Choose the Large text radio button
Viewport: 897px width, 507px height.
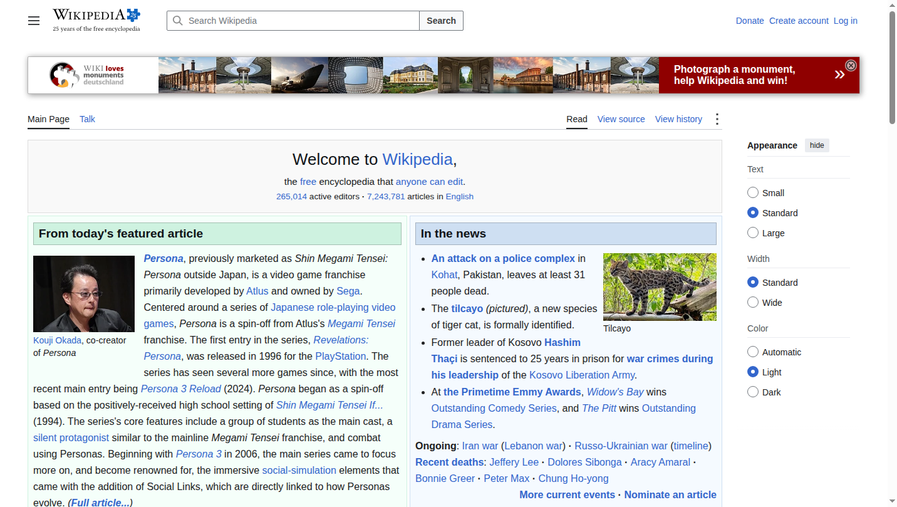(753, 233)
